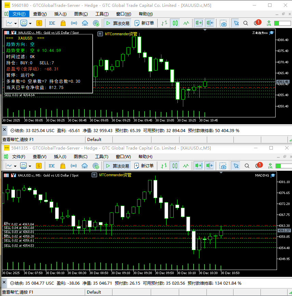Switch to line chart mode in top window
This screenshot has width=292, height=296.
coord(186,23)
